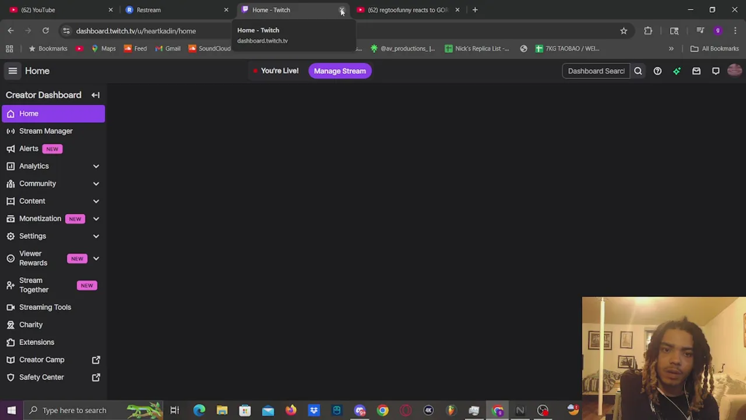Screen dimensions: 746x420
Task: Open the Creator Camp link
Action: pos(53,360)
